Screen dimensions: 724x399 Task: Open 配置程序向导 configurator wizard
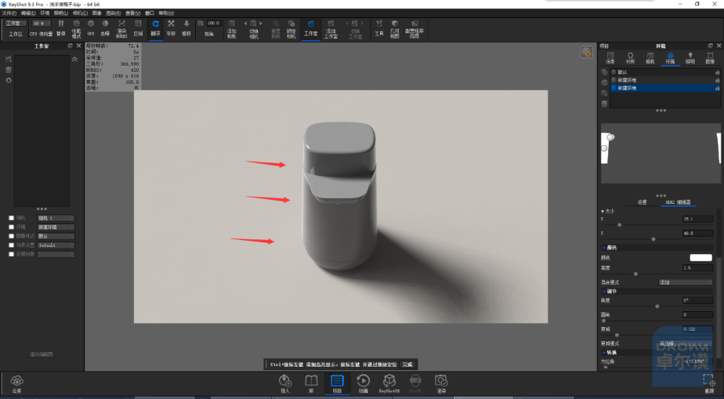(x=415, y=28)
